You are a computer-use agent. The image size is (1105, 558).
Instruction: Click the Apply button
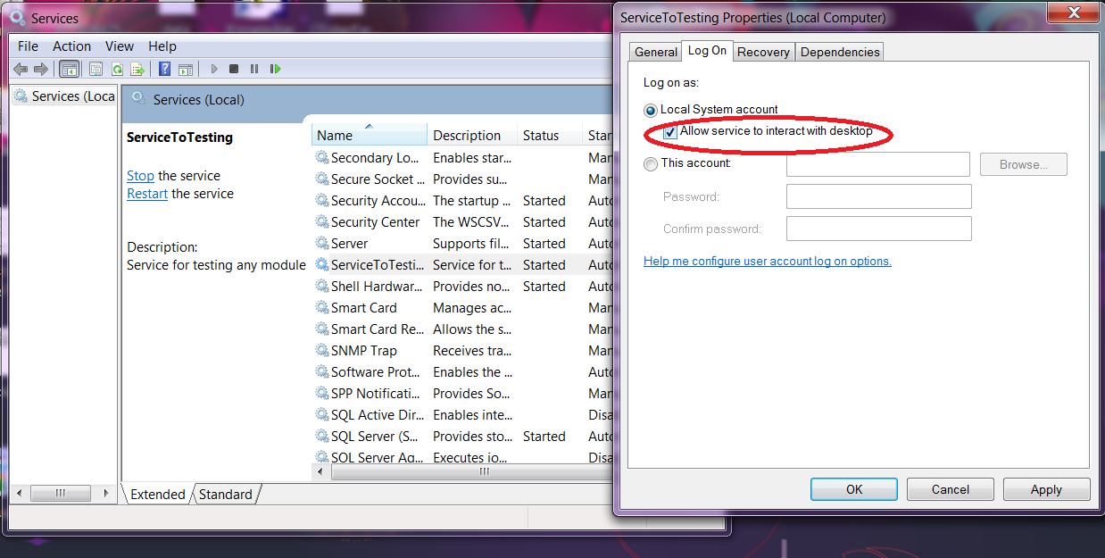click(x=1045, y=488)
